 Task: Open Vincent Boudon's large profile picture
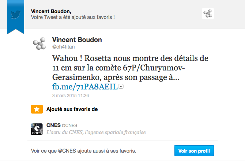click(x=39, y=44)
